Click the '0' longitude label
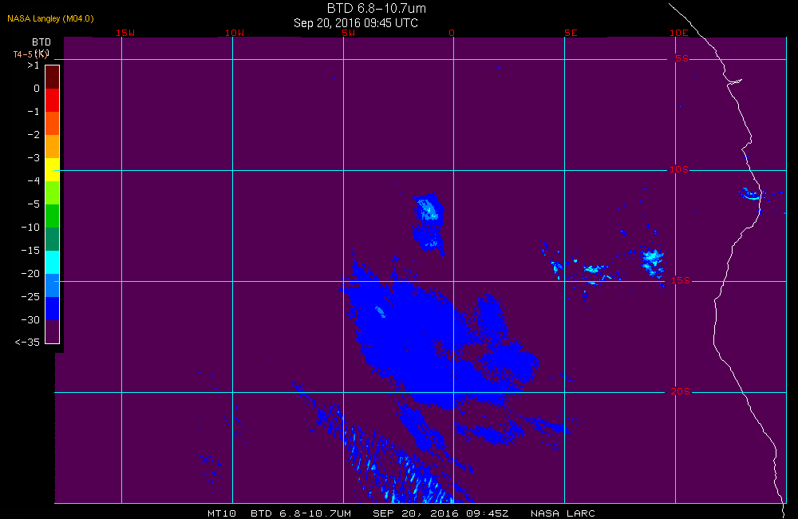The image size is (798, 519). tap(452, 33)
